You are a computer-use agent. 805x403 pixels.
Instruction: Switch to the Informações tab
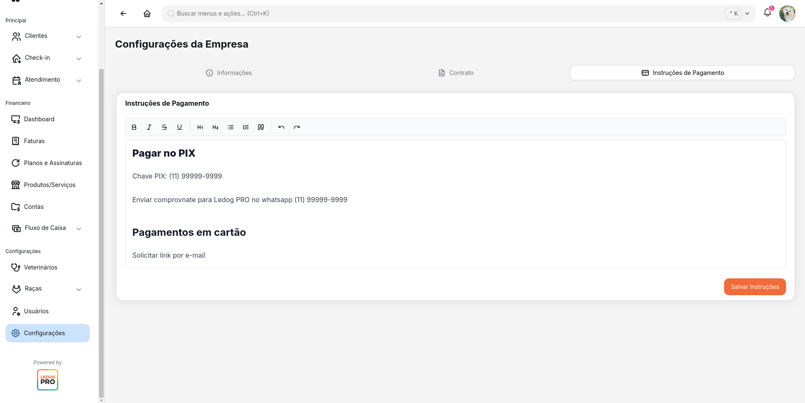229,72
